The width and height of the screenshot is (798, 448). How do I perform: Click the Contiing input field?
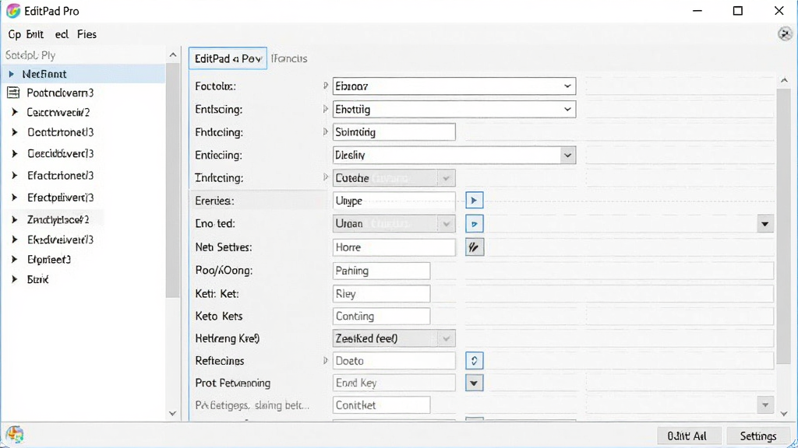coord(381,316)
